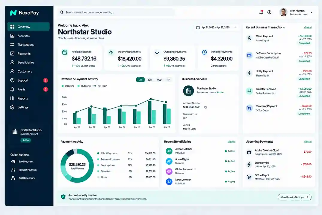Click the Send Payment paper plane icon
Viewport: 322px width, 215px height.
click(x=13, y=162)
